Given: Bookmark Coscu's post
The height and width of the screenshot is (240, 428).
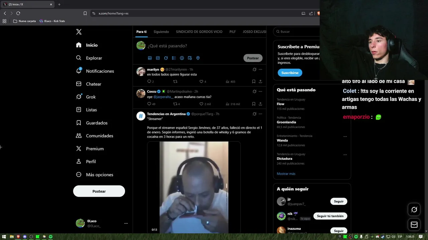Looking at the screenshot, I should point(253,104).
